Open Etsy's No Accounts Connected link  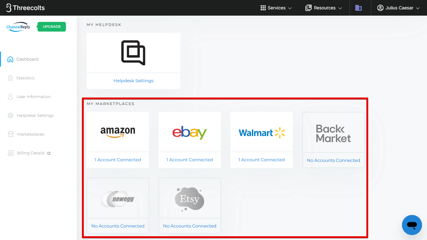coord(190,226)
